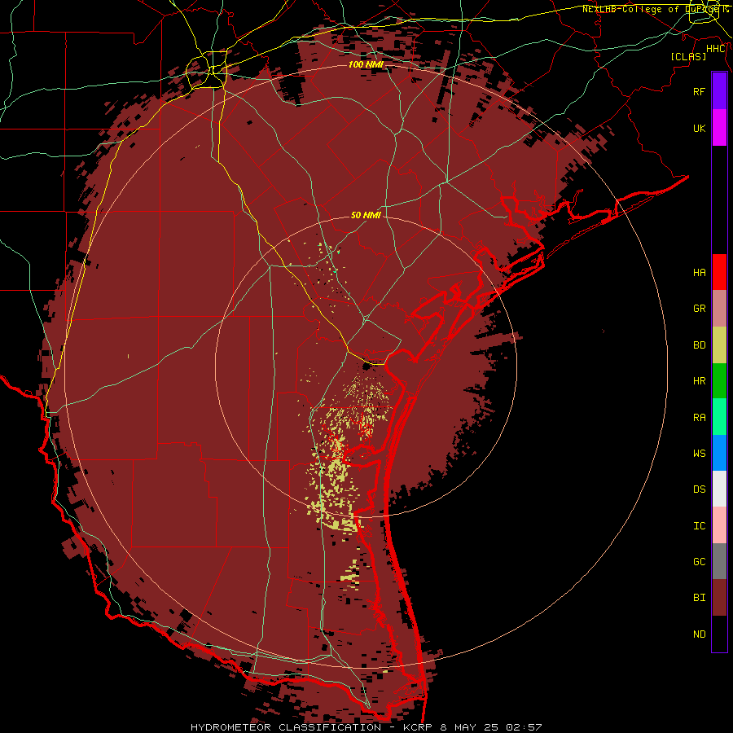
Task: Click the ND legend label
Action: (700, 634)
